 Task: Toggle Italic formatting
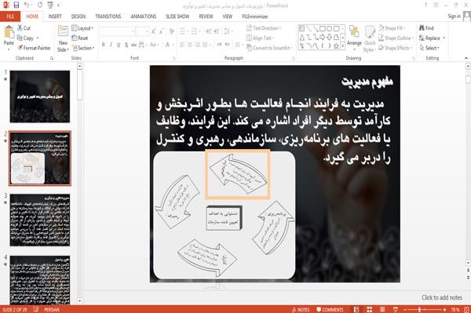click(111, 45)
